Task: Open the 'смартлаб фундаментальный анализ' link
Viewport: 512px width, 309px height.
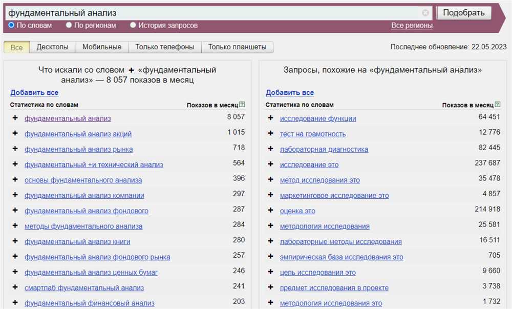Action: (x=84, y=288)
